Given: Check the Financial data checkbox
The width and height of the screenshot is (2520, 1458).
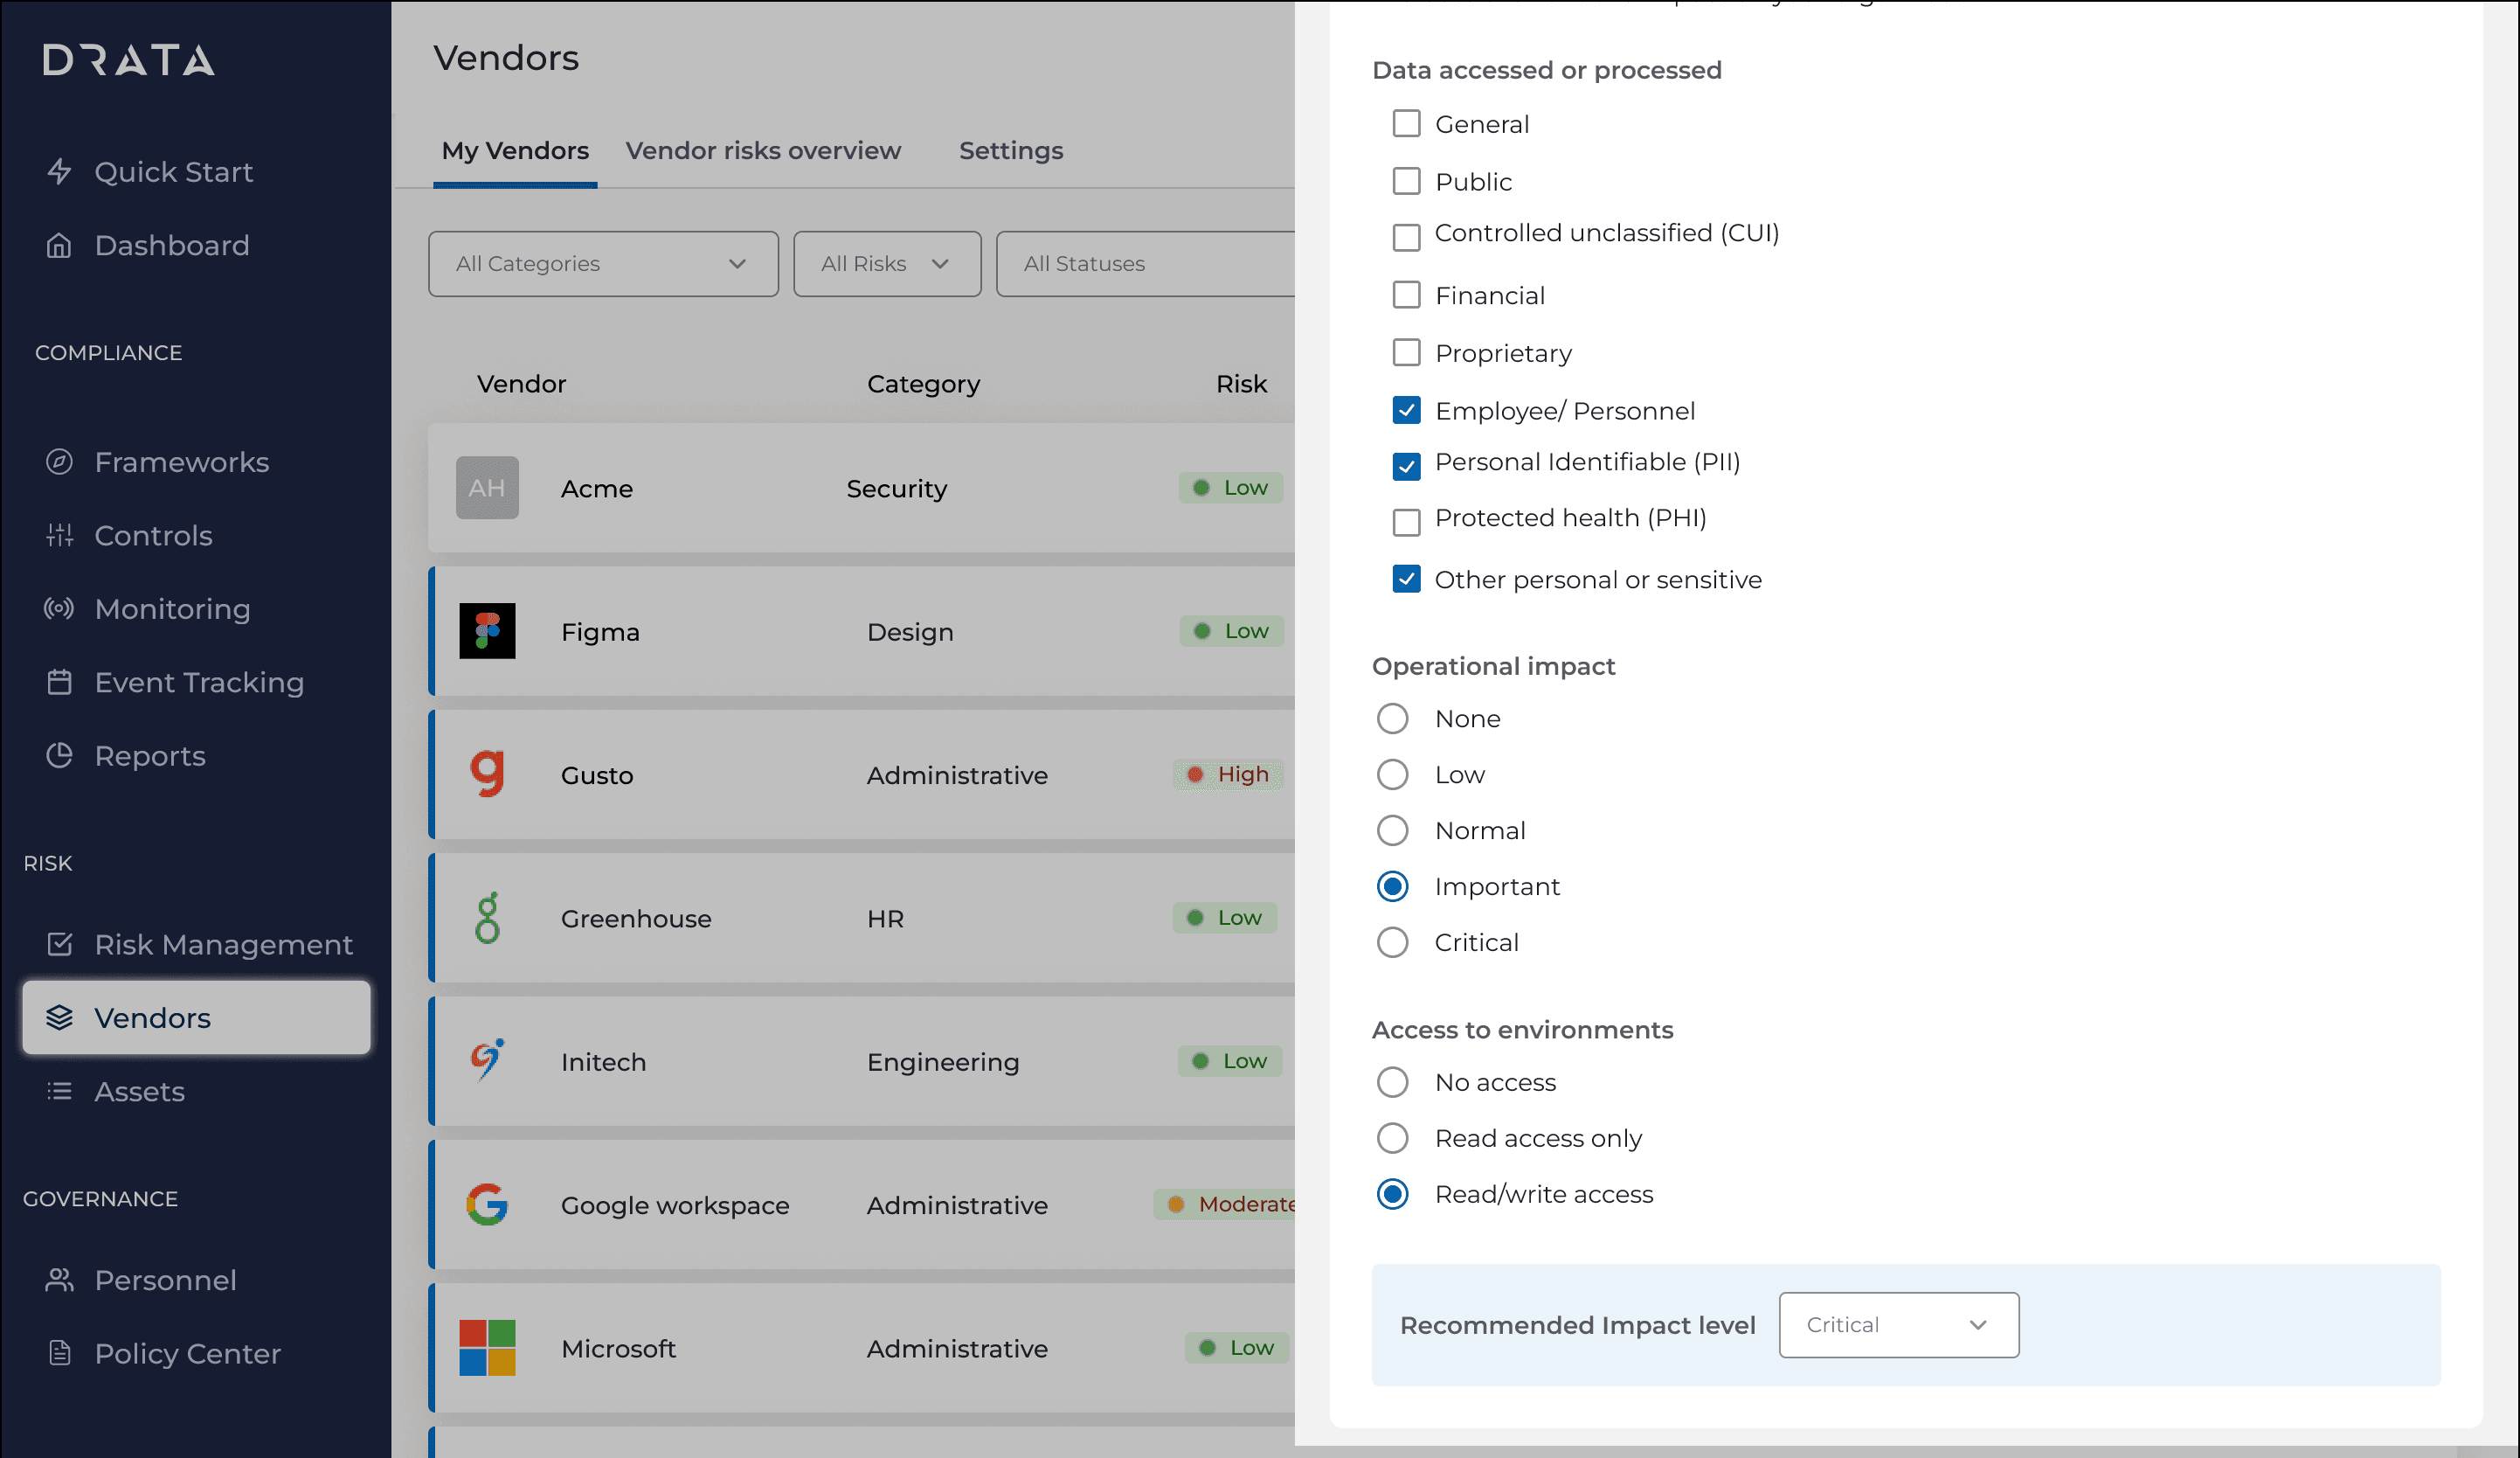Looking at the screenshot, I should coord(1406,295).
